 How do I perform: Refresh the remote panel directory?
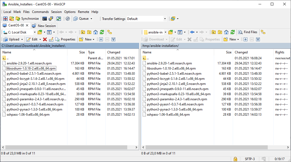(233, 32)
